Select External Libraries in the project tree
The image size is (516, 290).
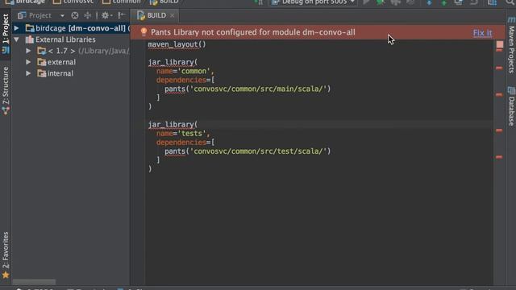pos(65,39)
